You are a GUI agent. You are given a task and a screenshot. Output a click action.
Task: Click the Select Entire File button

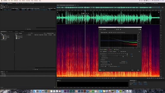click(x=123, y=52)
